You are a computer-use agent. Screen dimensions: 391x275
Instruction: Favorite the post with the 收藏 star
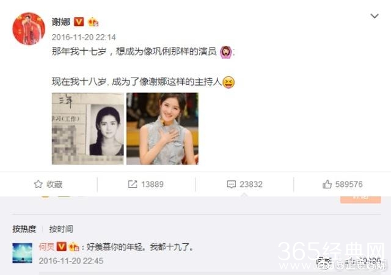(x=48, y=184)
